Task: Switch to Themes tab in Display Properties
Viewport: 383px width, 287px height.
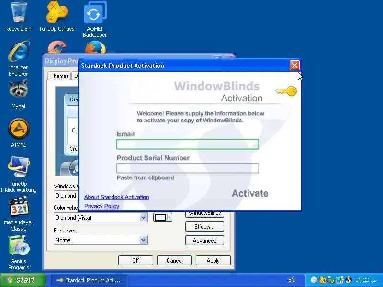Action: 59,76
